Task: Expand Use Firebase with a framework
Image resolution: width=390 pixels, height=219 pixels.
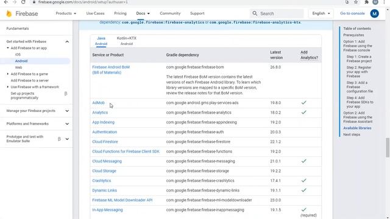Action: click(8, 87)
